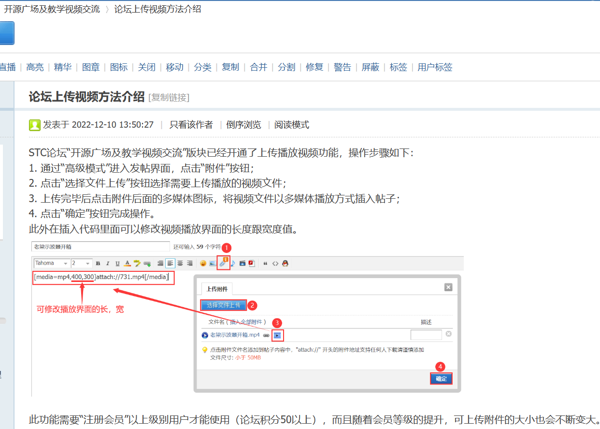600x429 pixels.
Task: Click the [复制链接] link beside the title
Action: (x=169, y=97)
